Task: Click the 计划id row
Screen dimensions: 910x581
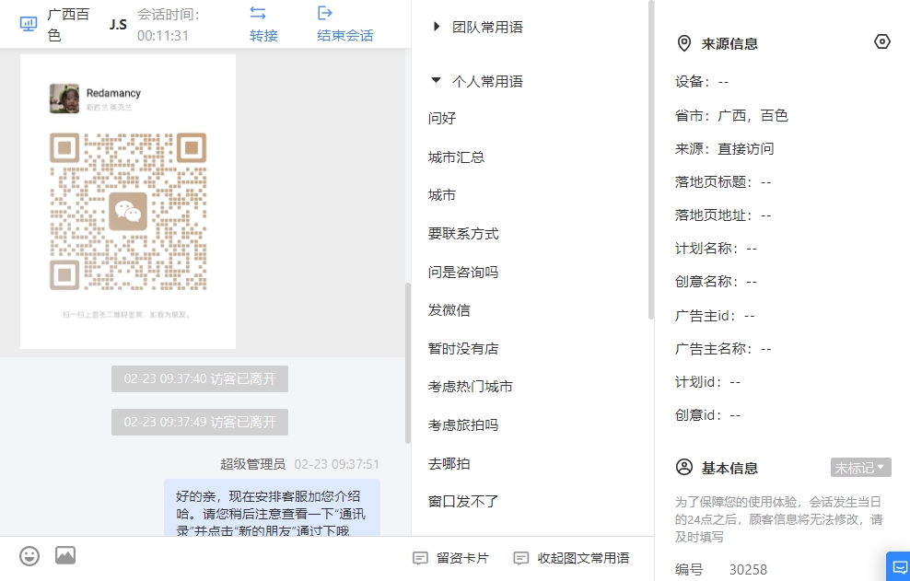Action: [x=708, y=382]
